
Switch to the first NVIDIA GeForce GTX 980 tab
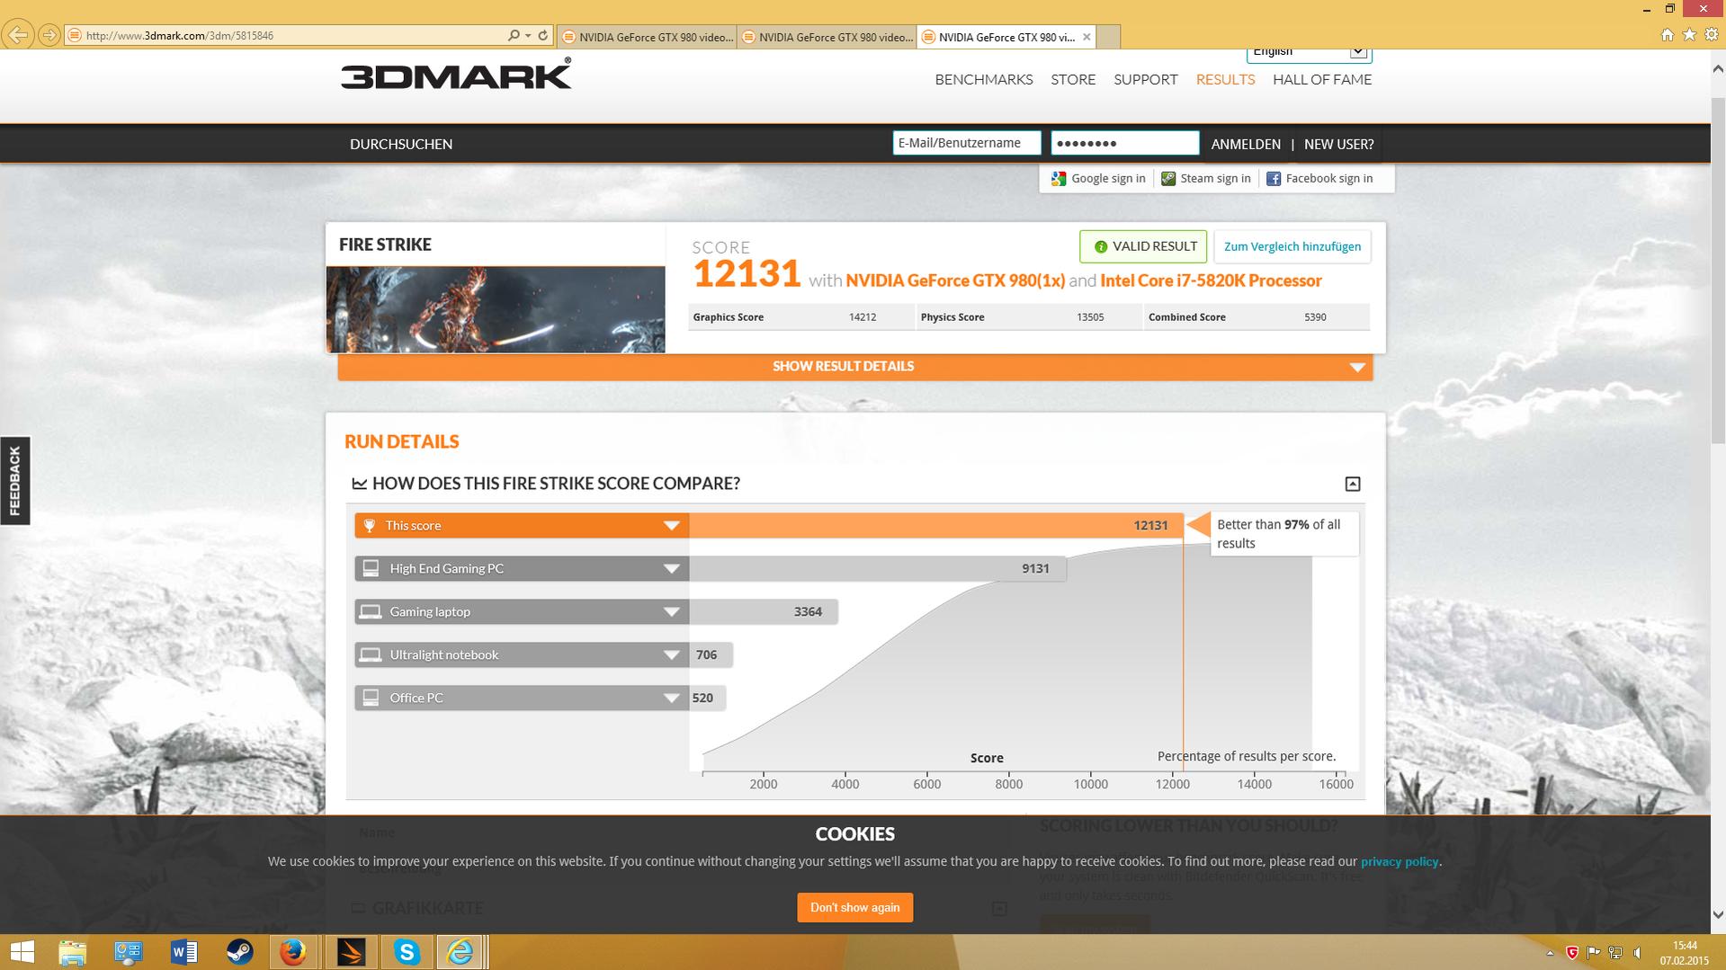[647, 37]
